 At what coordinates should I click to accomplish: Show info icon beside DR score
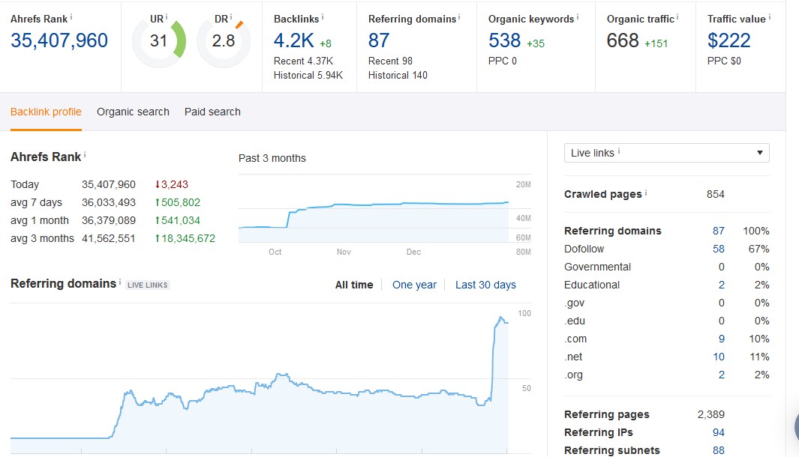click(x=231, y=16)
